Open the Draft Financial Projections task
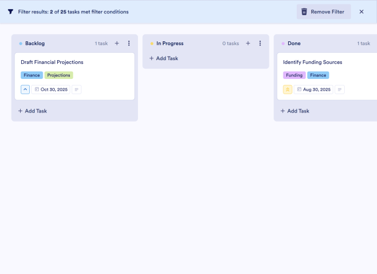The image size is (377, 274). 52,62
